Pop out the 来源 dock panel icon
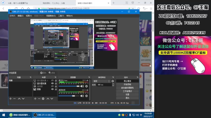The height and width of the screenshot is (118, 211). click(55, 77)
